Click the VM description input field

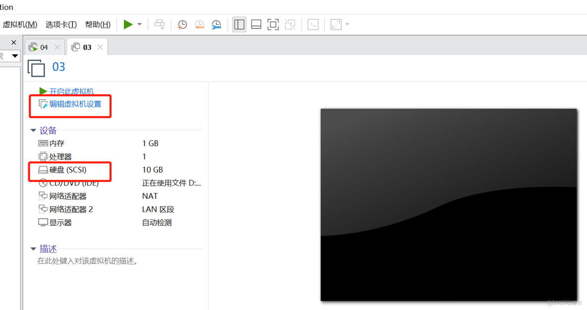[88, 261]
